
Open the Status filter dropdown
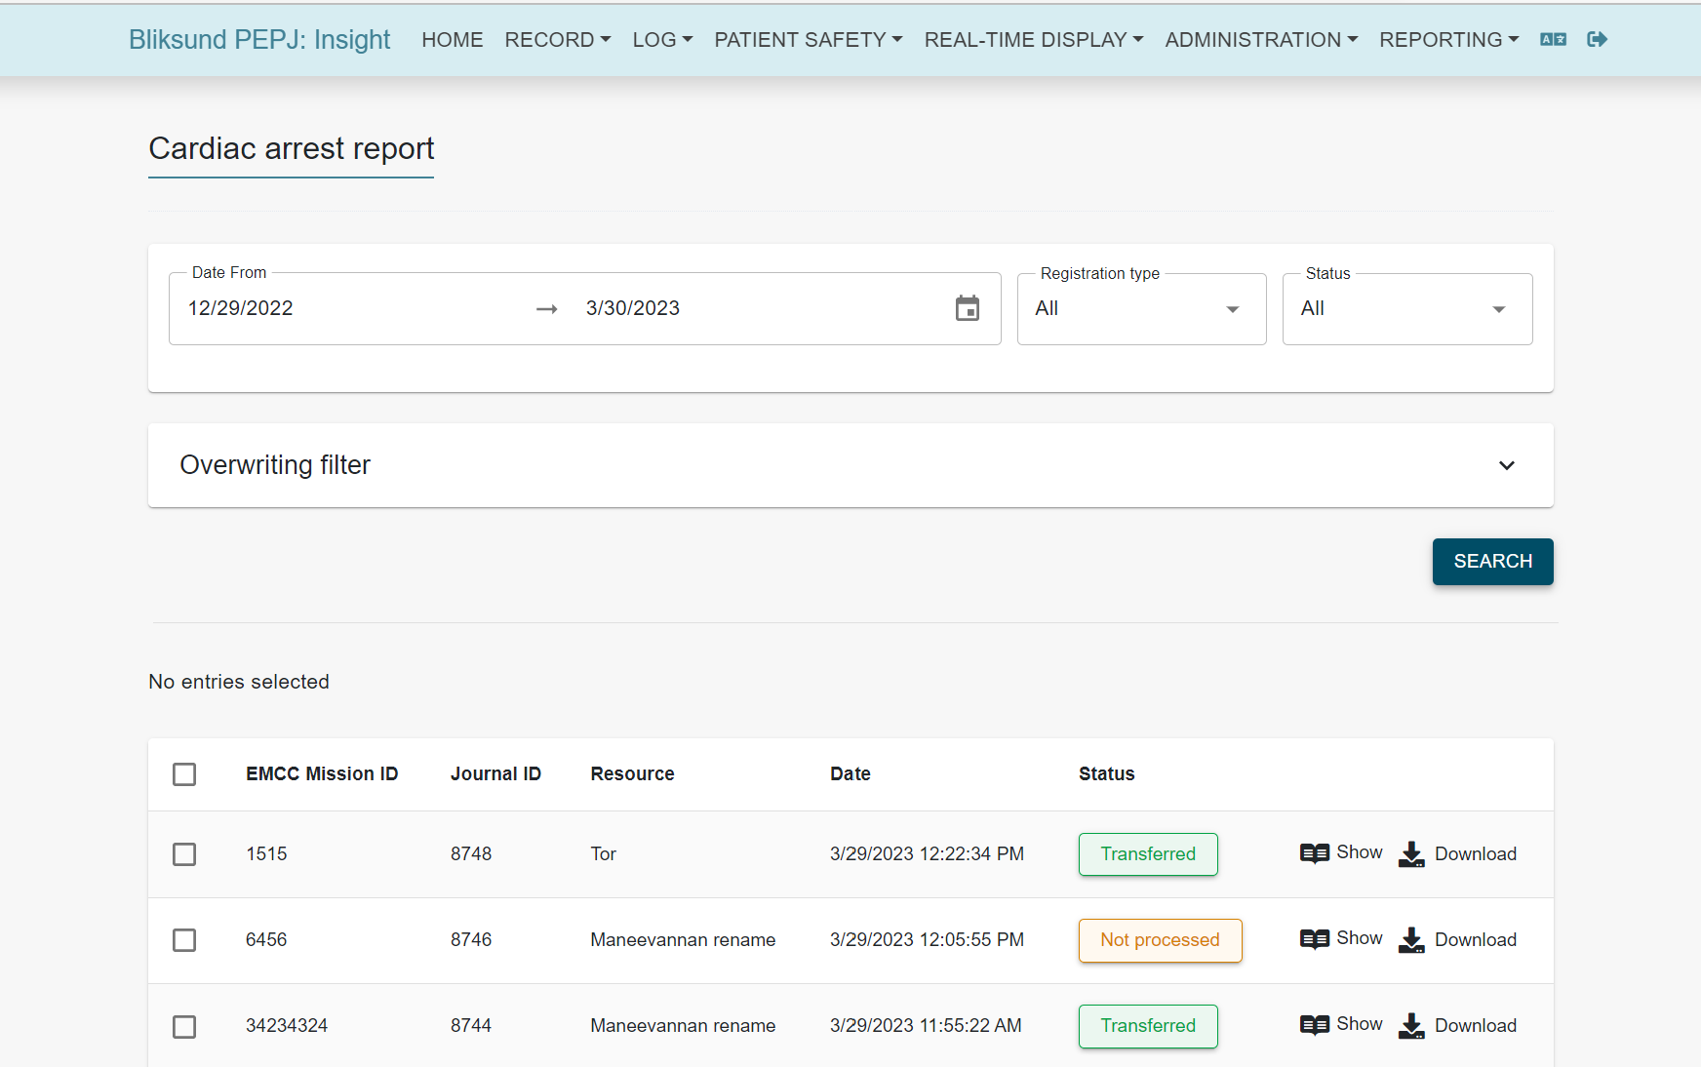(x=1407, y=308)
